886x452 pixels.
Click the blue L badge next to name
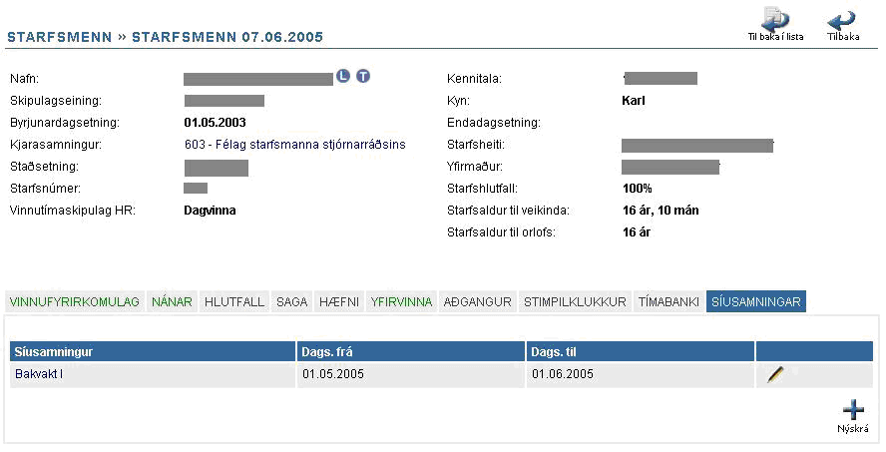point(343,77)
